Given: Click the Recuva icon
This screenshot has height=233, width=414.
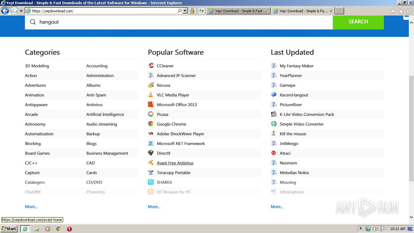Looking at the screenshot, I should coord(151,85).
